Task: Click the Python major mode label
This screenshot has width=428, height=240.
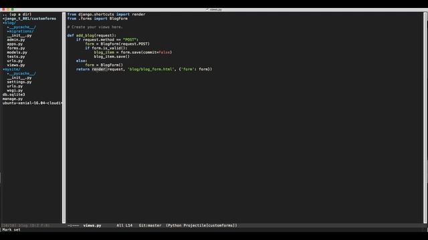Action: 175,225
